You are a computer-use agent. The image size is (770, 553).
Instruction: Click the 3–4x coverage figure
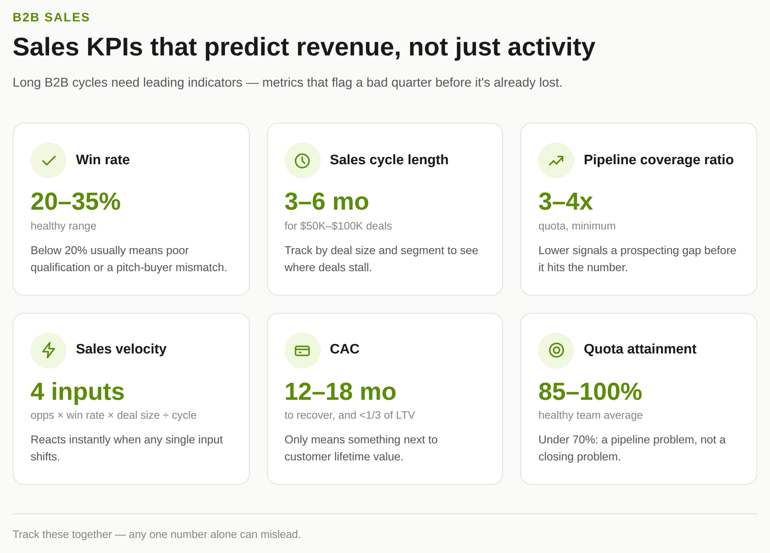565,201
